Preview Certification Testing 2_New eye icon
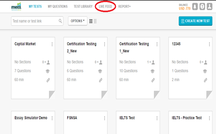This screenshot has width=216, height=134. tap(100, 71)
